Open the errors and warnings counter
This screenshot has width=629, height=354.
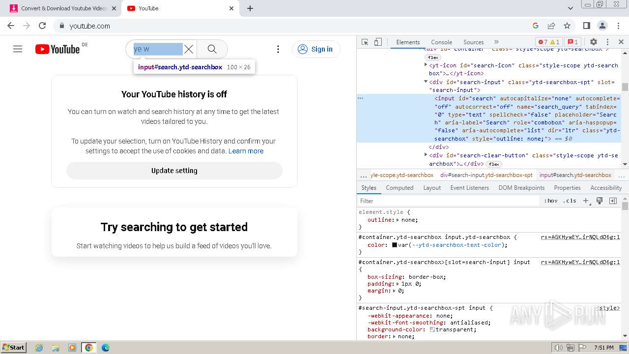(x=549, y=42)
